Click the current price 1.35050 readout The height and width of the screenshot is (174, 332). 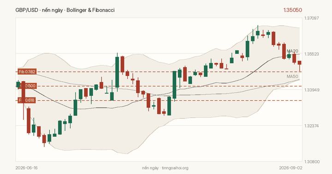(293, 10)
